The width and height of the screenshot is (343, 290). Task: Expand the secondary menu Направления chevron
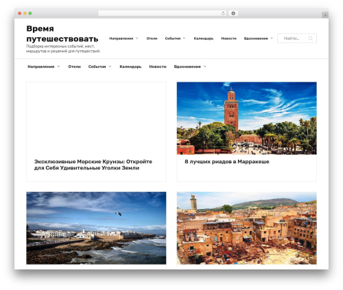(58, 67)
